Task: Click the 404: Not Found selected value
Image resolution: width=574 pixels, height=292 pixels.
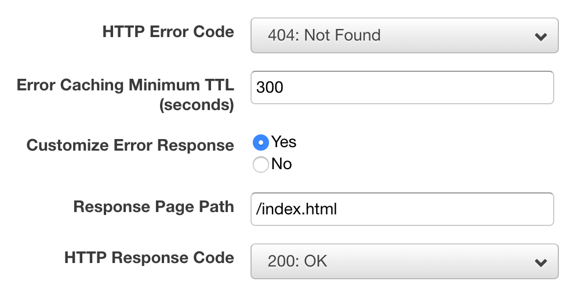Action: click(324, 35)
